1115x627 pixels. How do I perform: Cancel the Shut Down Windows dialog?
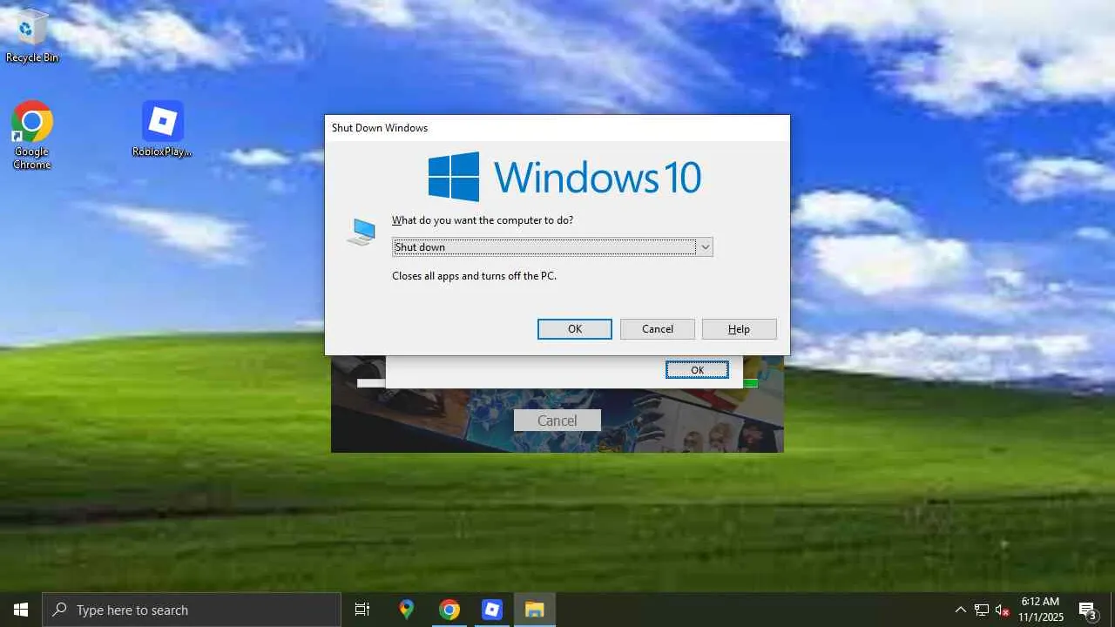click(x=658, y=329)
